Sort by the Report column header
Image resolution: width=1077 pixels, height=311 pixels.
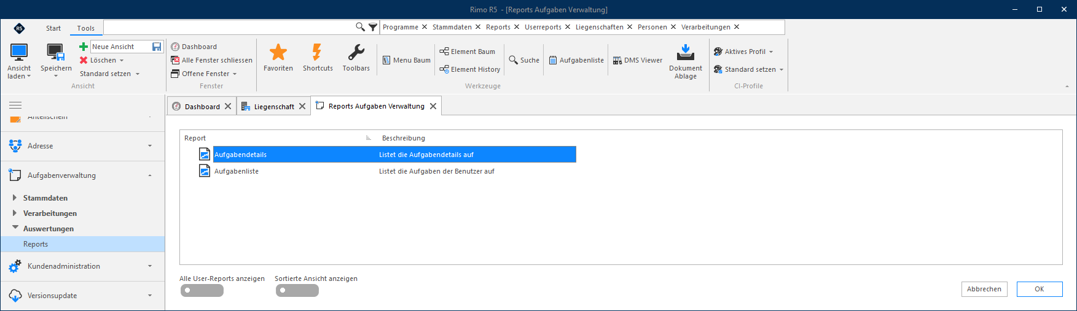[195, 138]
